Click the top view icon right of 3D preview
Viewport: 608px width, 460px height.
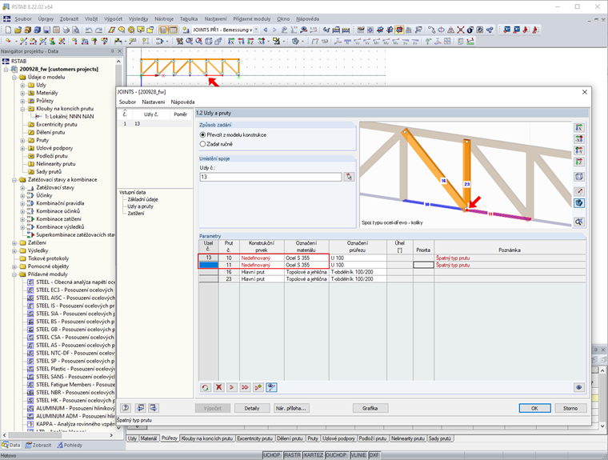click(x=579, y=162)
